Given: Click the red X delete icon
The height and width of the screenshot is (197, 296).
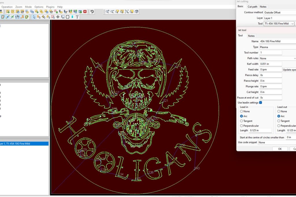Looking at the screenshot, I should click(85, 12).
